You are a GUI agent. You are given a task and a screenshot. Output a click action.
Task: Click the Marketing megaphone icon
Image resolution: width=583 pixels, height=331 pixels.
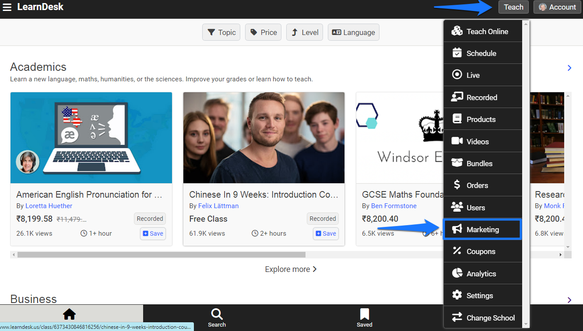point(457,229)
